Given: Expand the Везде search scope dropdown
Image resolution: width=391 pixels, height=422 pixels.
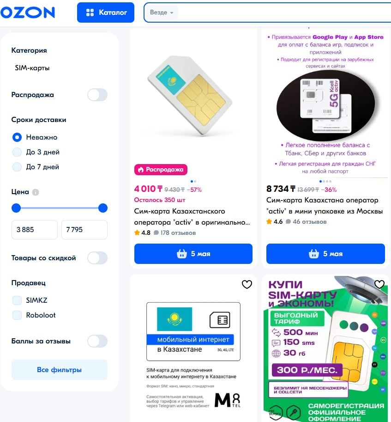Looking at the screenshot, I should tap(162, 12).
